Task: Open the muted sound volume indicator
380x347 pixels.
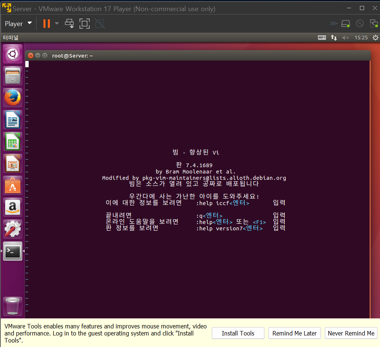Action: coord(345,38)
